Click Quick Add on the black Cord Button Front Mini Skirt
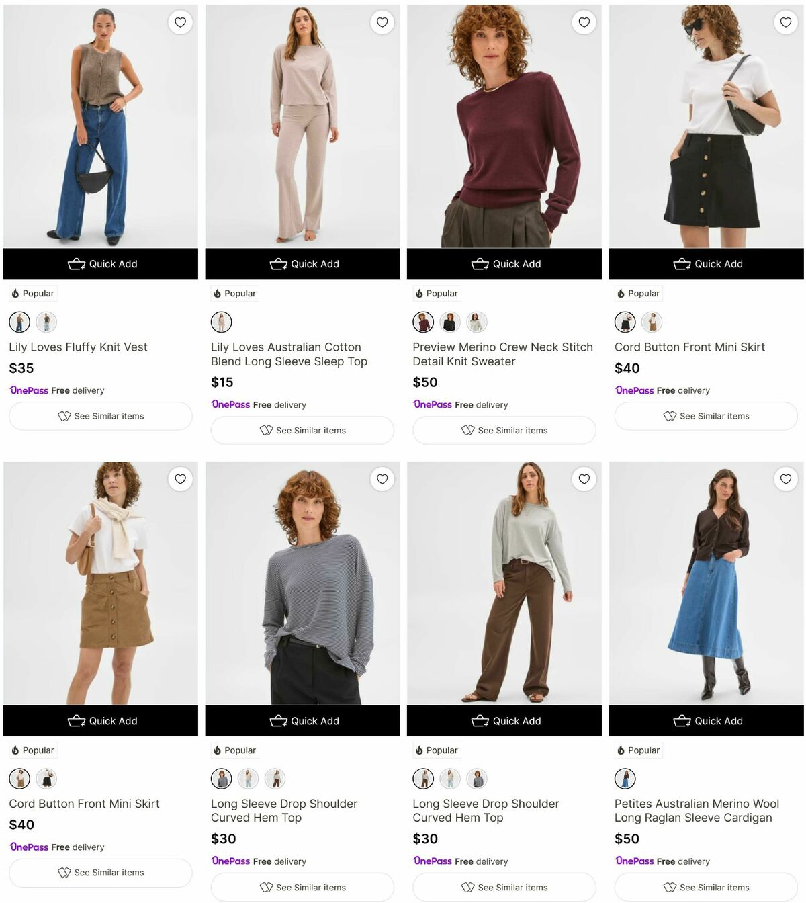This screenshot has width=806, height=903. click(x=705, y=264)
